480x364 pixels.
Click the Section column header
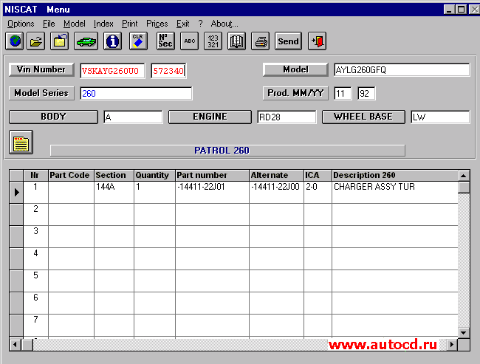(114, 175)
